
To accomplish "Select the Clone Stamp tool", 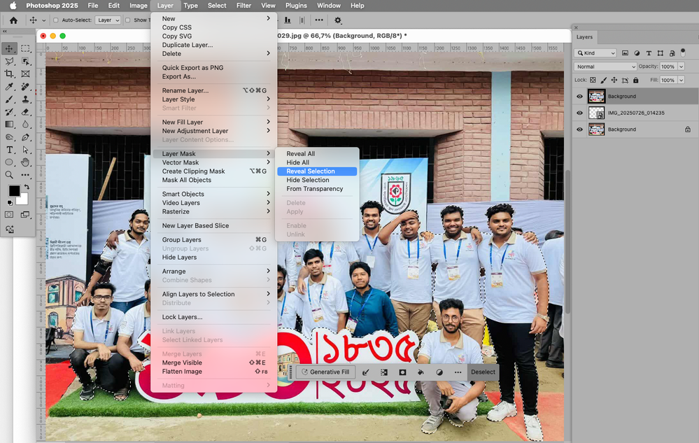I will click(x=26, y=99).
